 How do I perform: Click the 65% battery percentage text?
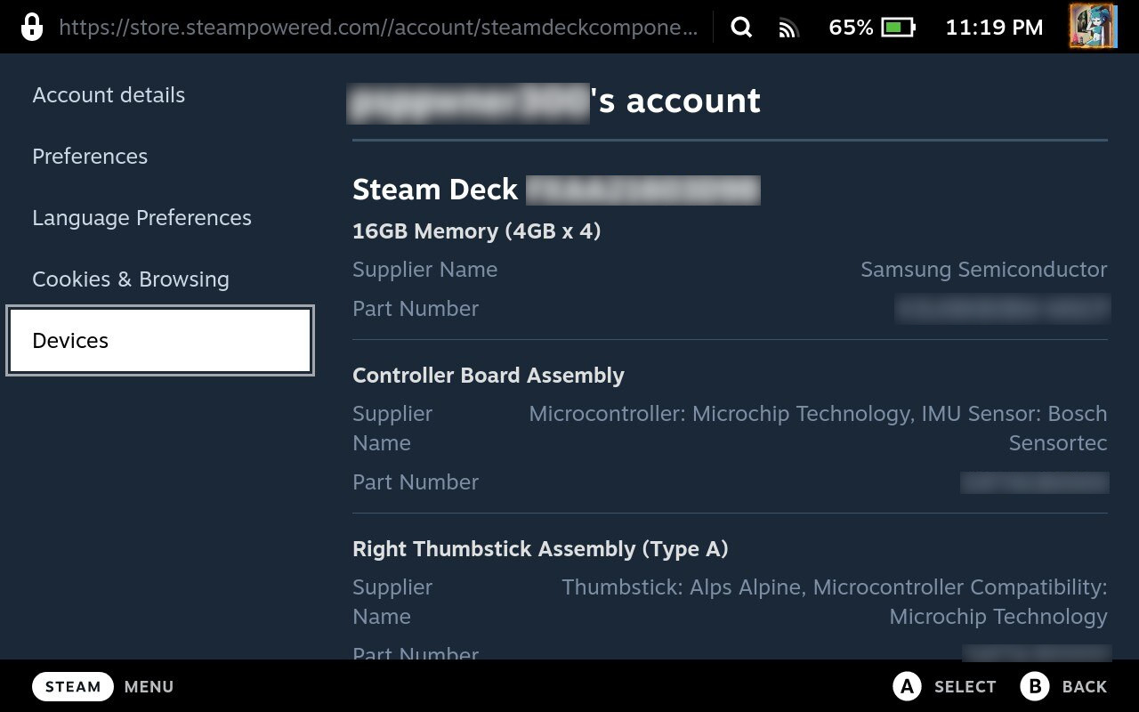(x=851, y=28)
